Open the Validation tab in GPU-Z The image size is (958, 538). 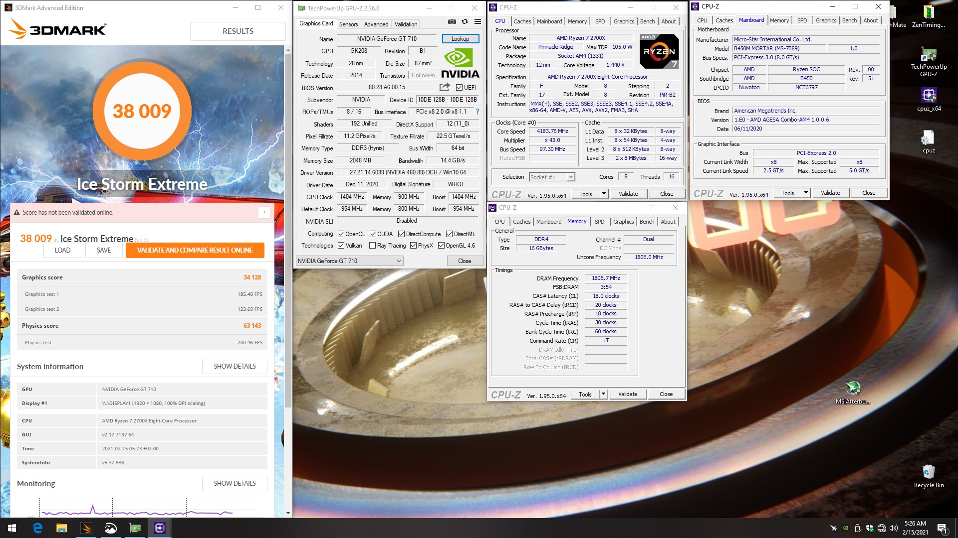[406, 24]
